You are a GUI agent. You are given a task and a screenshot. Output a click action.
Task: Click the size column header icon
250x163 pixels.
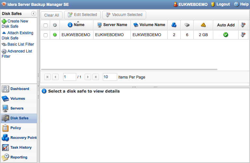tap(203, 25)
